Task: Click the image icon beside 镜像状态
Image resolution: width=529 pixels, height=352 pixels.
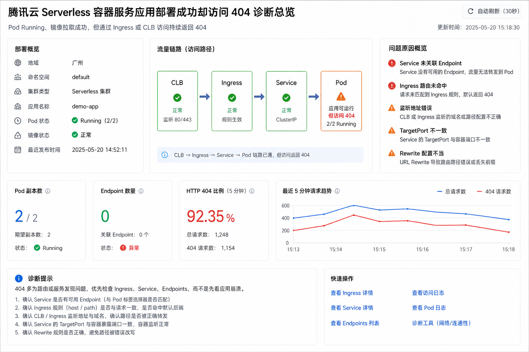Action: [18, 135]
